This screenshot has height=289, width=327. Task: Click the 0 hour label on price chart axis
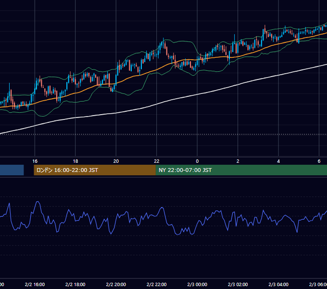coord(197,161)
